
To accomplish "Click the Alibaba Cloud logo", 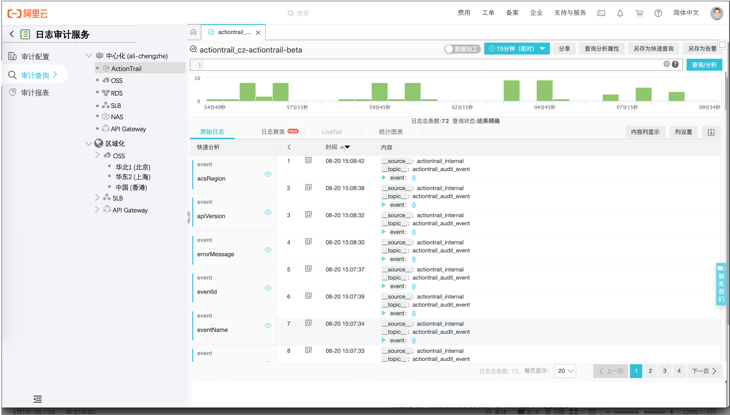I will (27, 13).
